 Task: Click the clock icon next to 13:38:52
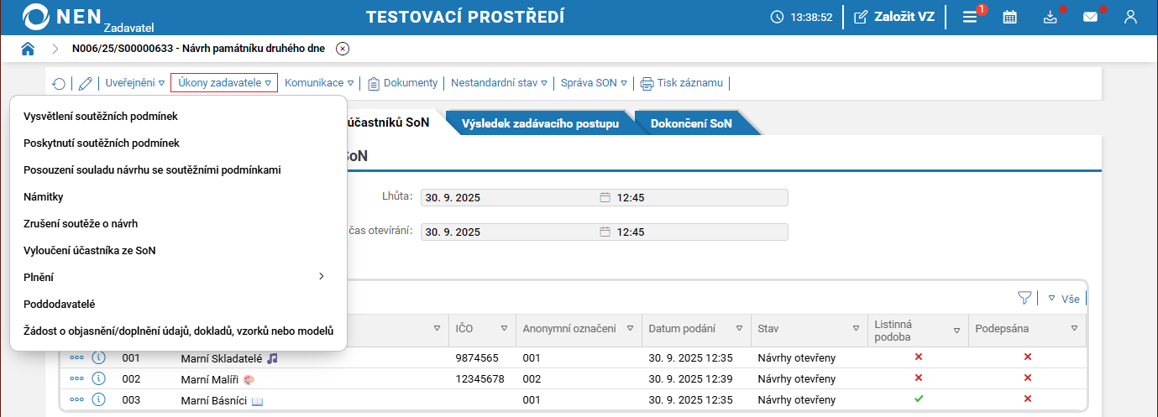pyautogui.click(x=777, y=17)
